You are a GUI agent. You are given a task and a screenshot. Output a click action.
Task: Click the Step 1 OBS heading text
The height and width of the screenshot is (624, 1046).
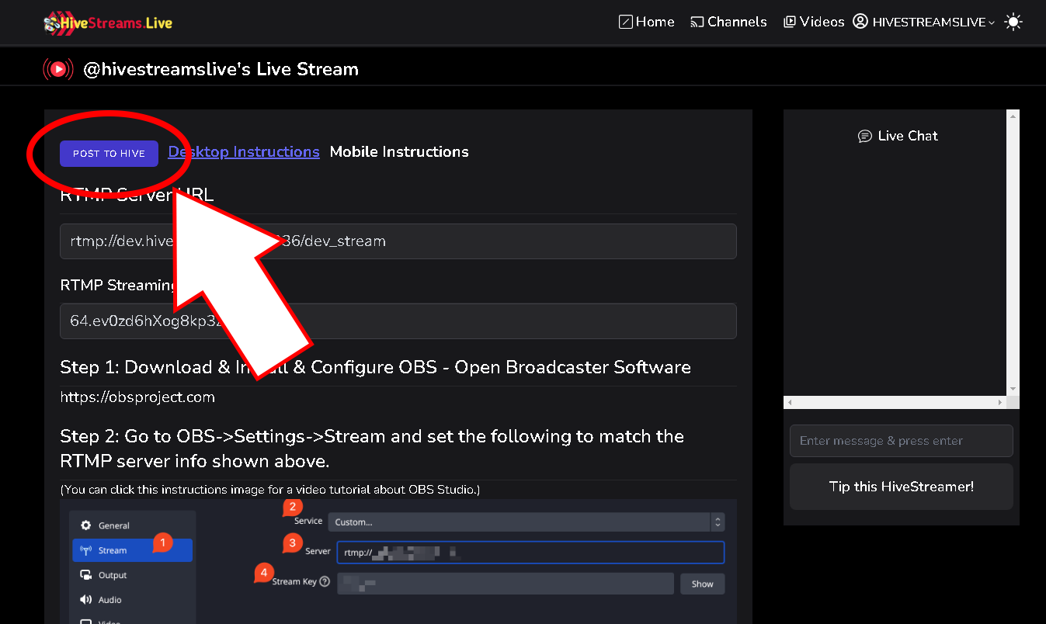tap(376, 367)
